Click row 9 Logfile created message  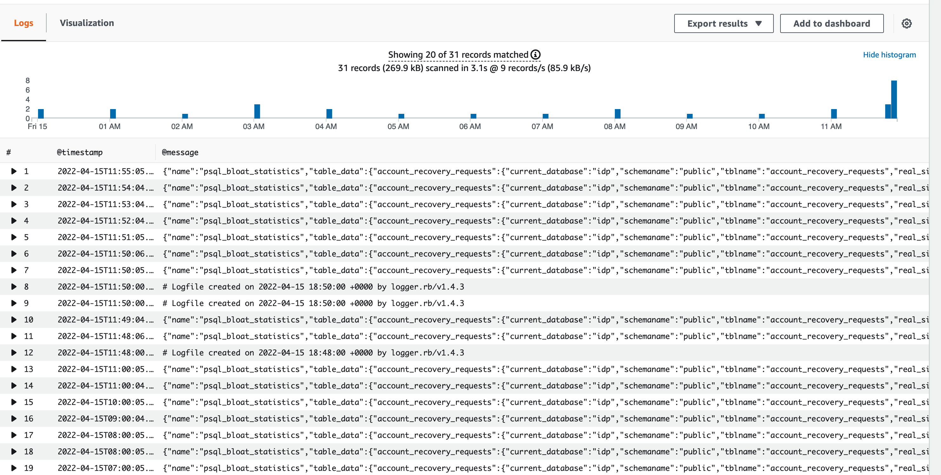click(x=313, y=303)
